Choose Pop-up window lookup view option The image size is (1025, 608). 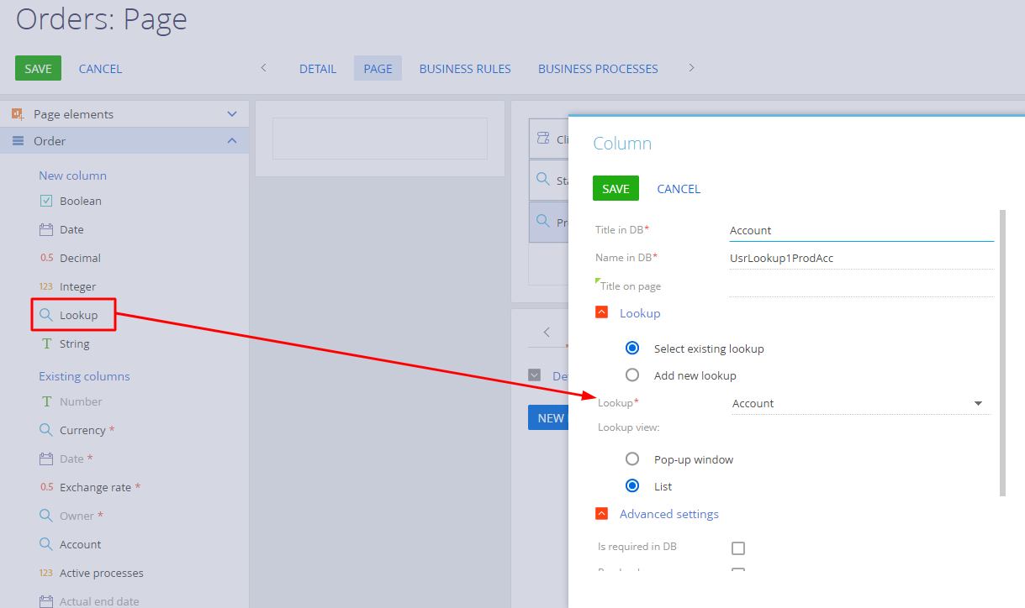pyautogui.click(x=632, y=459)
